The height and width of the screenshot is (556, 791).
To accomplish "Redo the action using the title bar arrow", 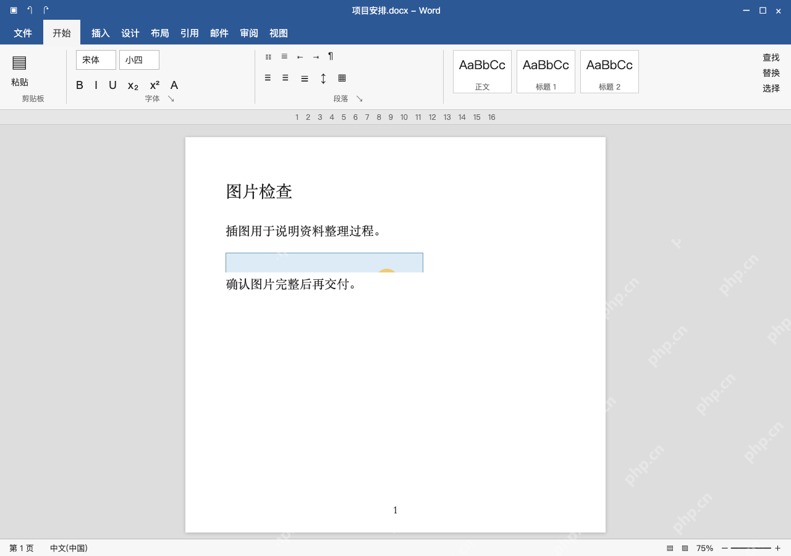I will (46, 10).
